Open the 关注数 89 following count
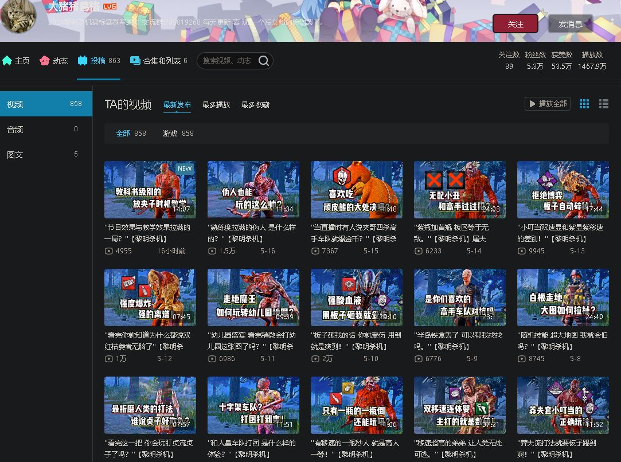Viewport: 621px width, 462px height. tap(509, 61)
